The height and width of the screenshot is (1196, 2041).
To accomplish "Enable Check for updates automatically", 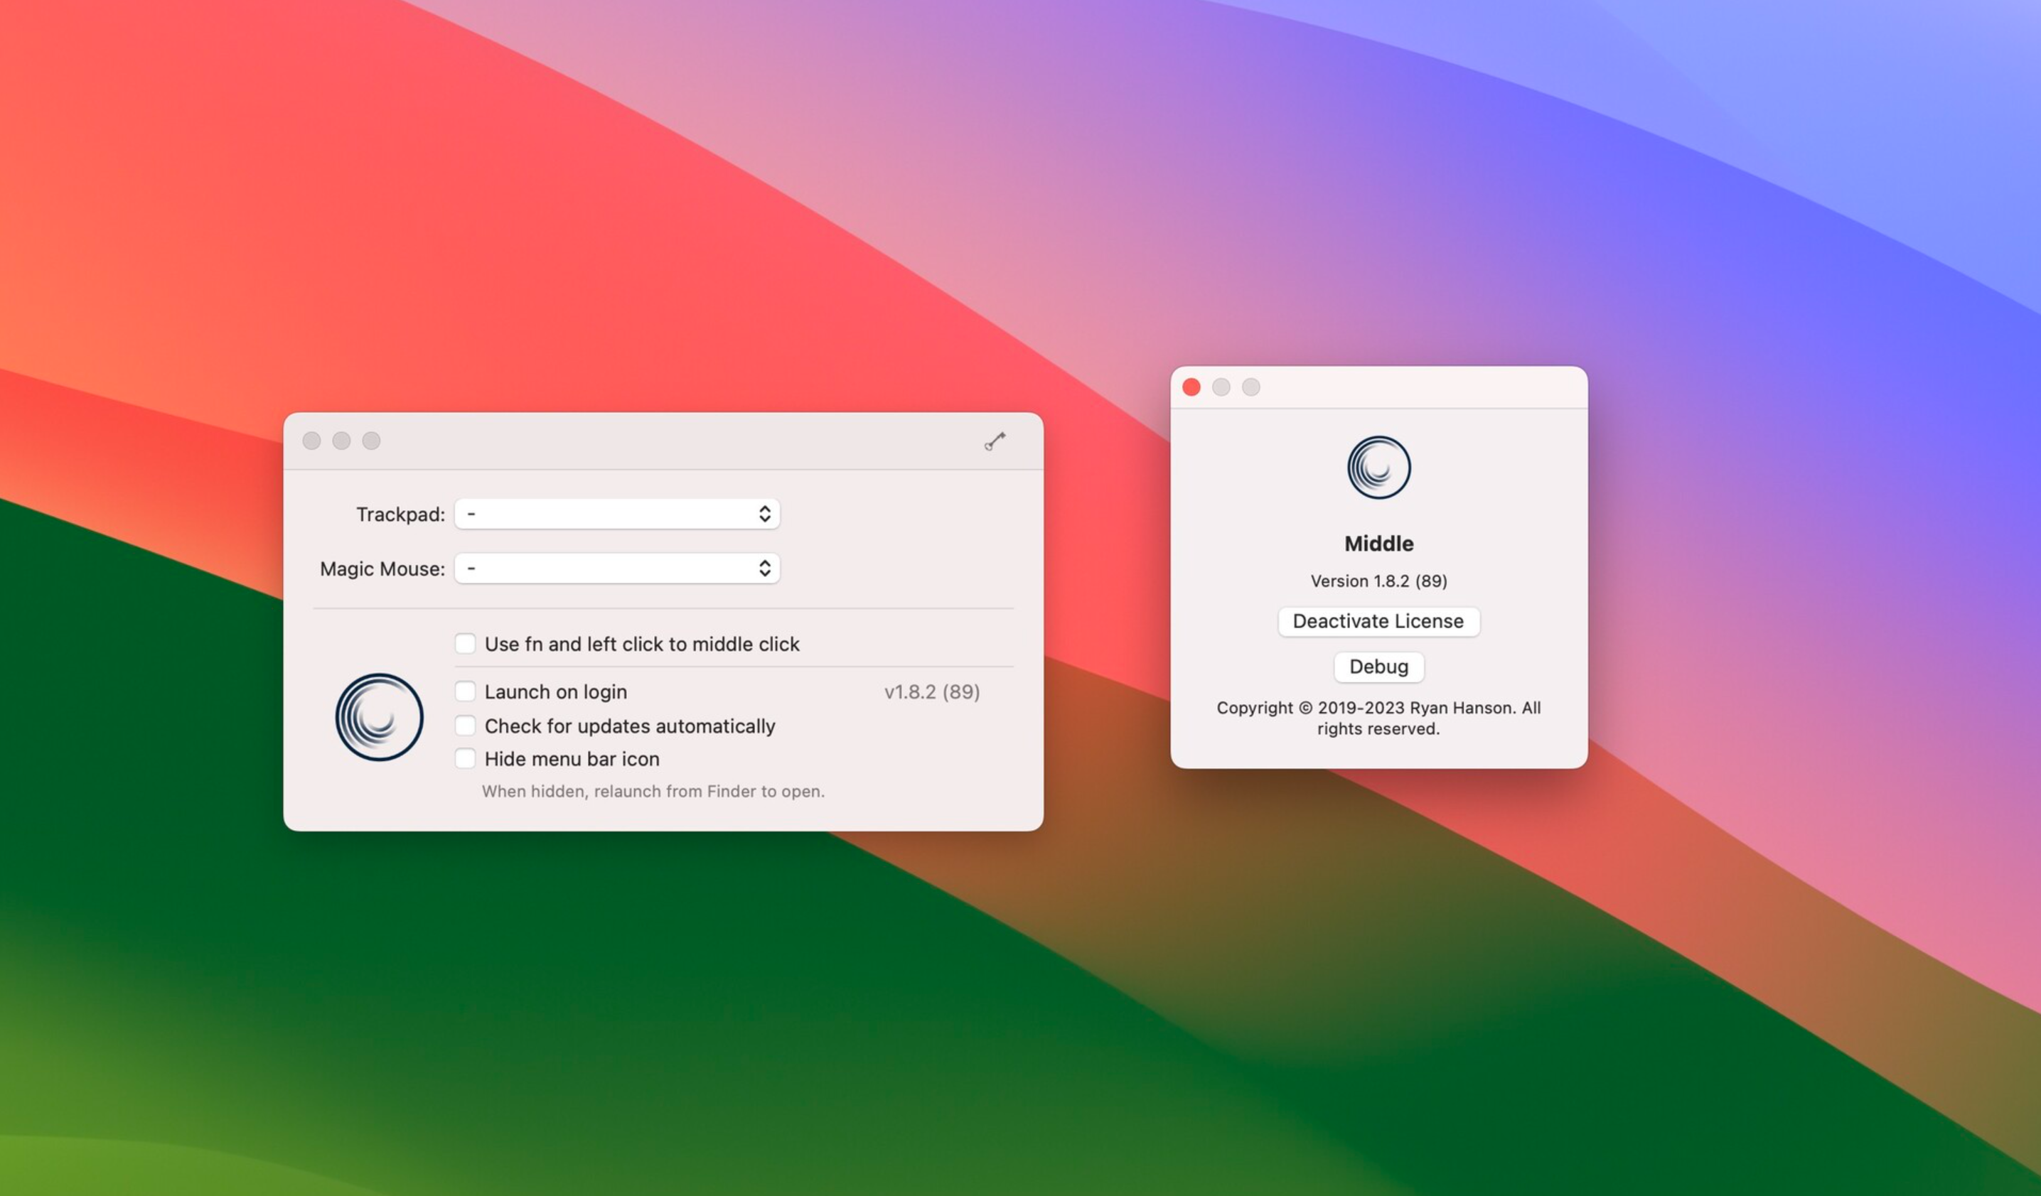I will coord(465,726).
